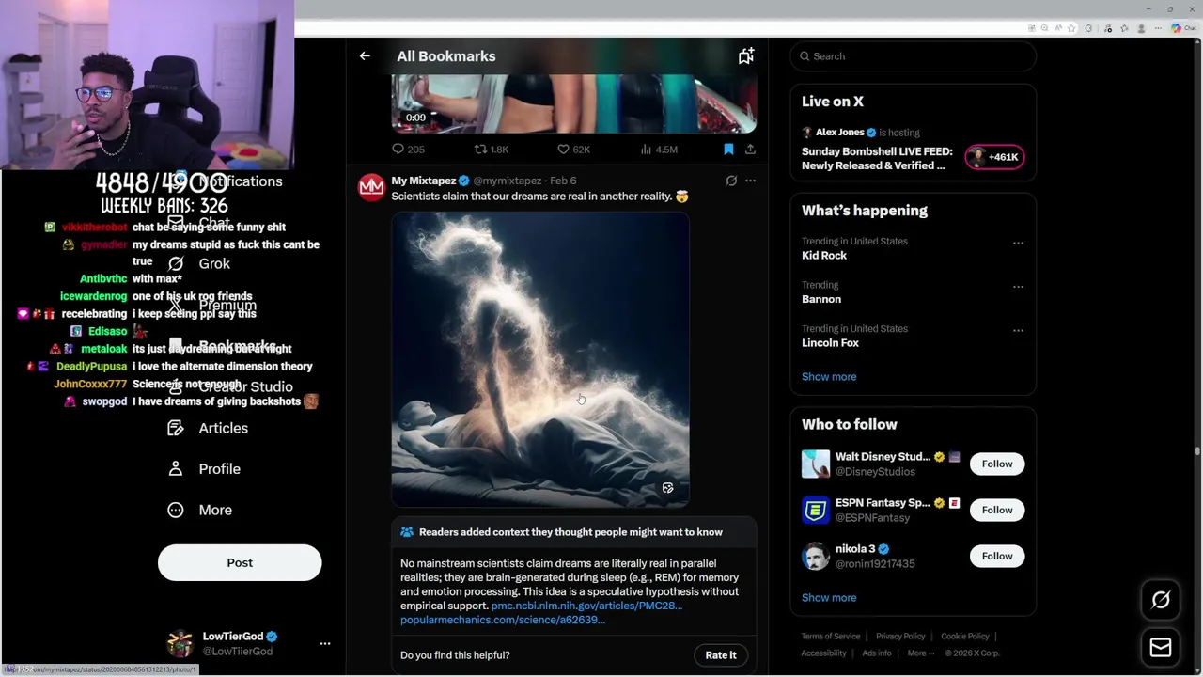
Task: Focus the Search field
Action: (914, 56)
